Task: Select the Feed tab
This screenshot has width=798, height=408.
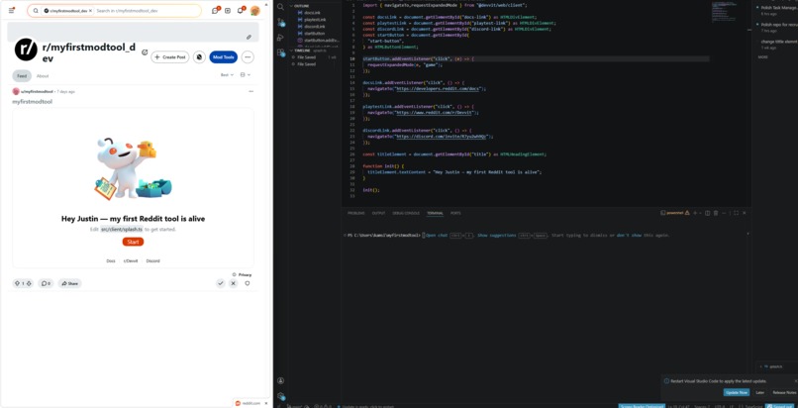Action: [x=22, y=76]
